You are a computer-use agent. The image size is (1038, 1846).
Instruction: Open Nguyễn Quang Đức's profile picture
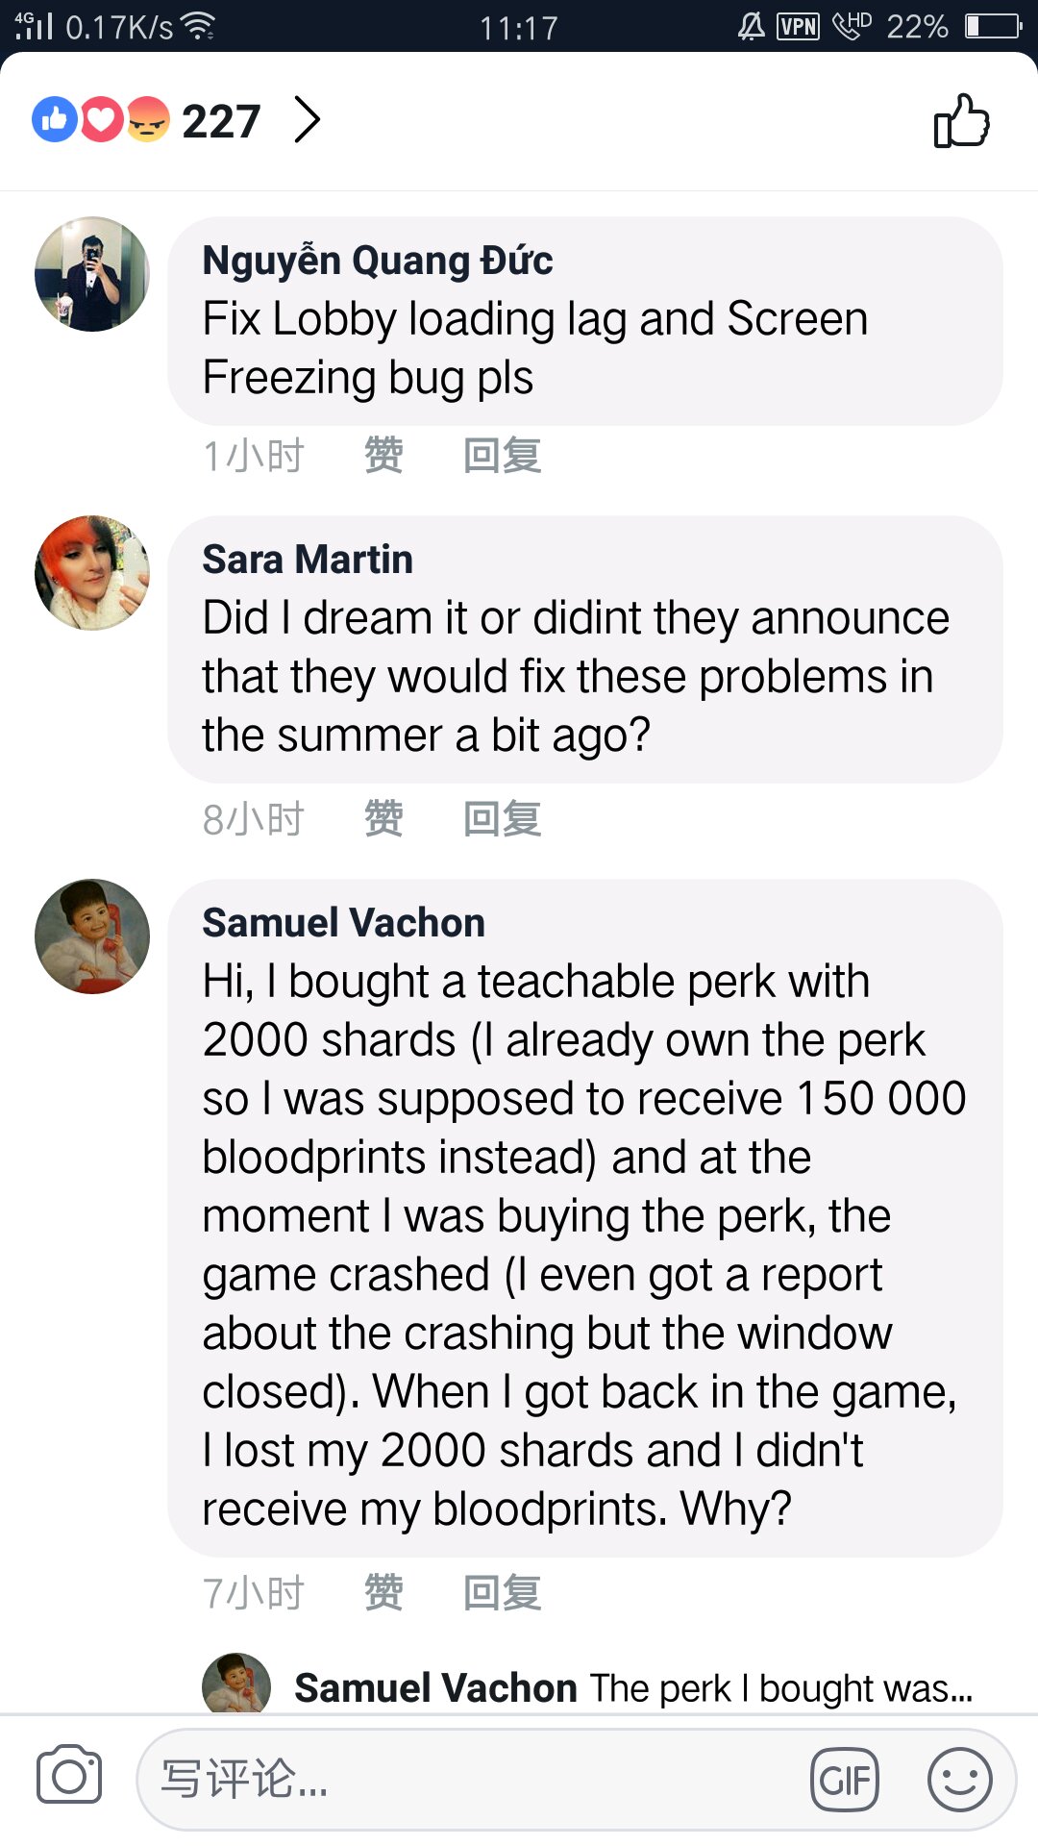[x=92, y=274]
